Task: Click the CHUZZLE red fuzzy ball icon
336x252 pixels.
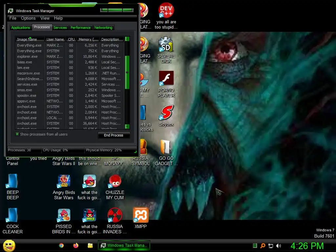Action: 115,181
